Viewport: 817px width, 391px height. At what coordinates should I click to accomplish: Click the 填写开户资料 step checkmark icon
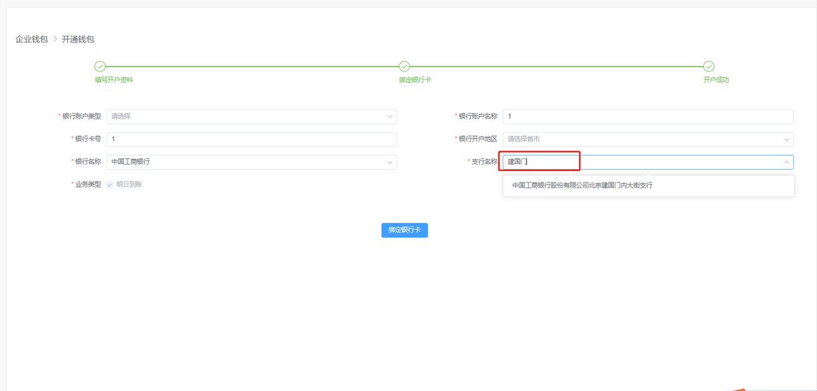tap(100, 66)
